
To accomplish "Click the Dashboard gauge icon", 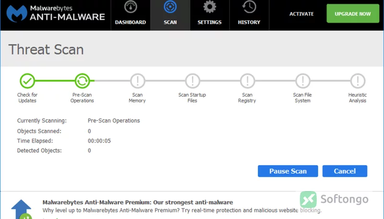I will tap(131, 7).
